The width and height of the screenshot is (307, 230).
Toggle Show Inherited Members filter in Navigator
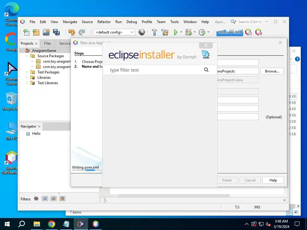pyautogui.click(x=36, y=199)
